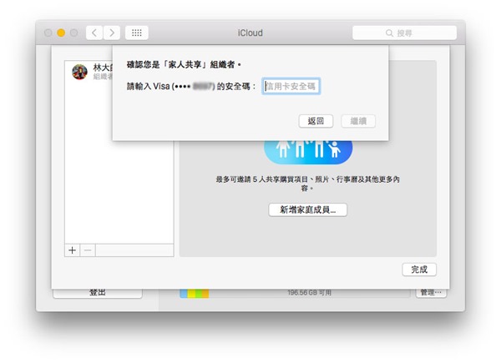The height and width of the screenshot is (363, 501).
Task: Click the 196.56 GB 可用 storage text
Action: coord(309,293)
